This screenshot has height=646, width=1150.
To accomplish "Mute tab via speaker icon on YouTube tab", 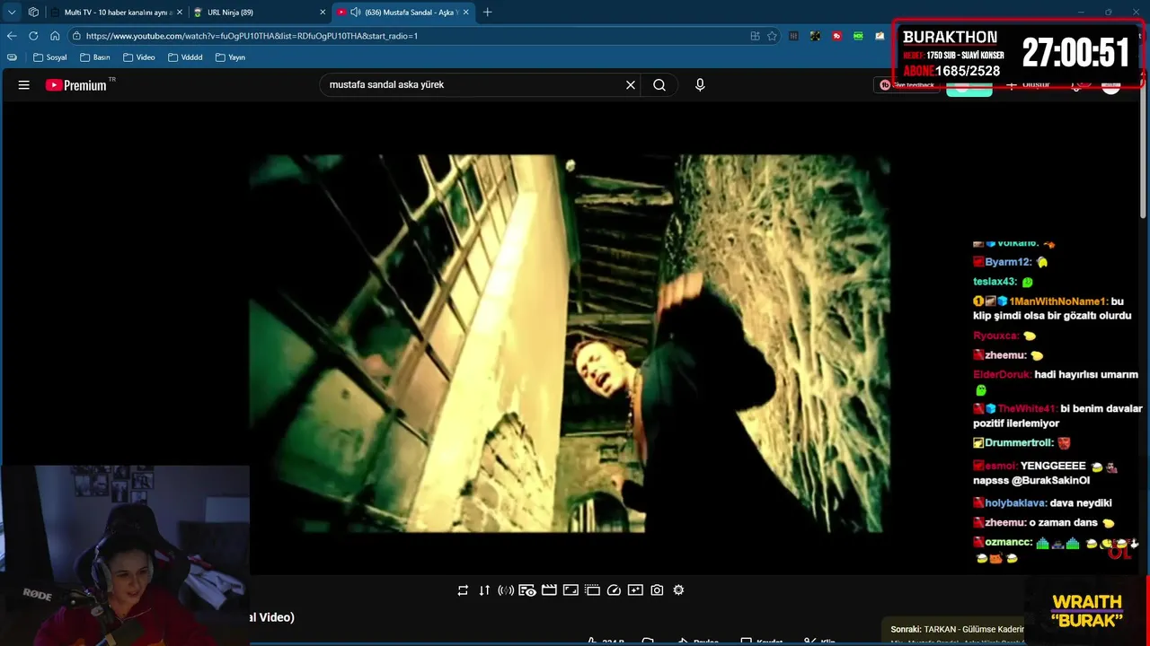I will click(356, 13).
